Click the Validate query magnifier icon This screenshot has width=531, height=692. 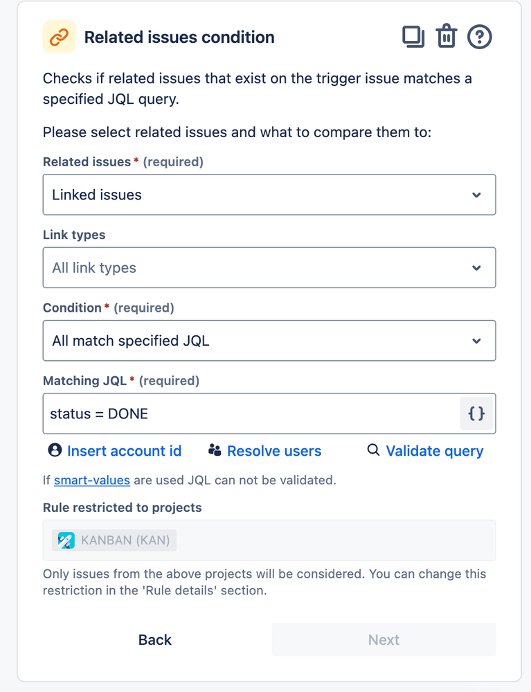(373, 451)
